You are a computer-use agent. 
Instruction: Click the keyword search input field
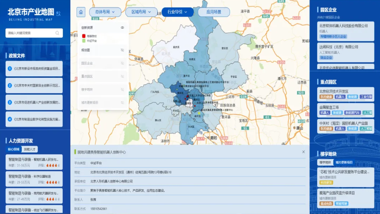coord(29,33)
